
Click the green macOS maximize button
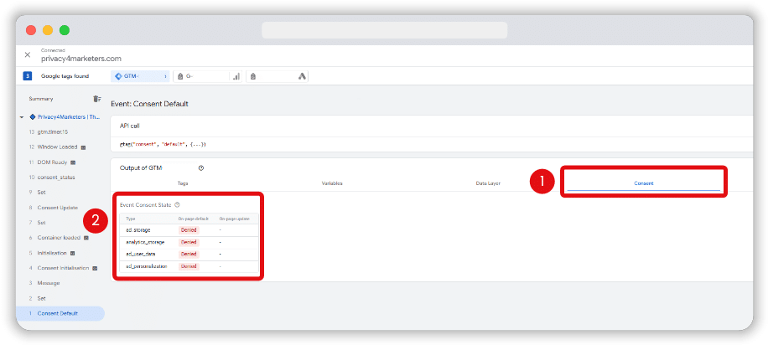[x=65, y=30]
